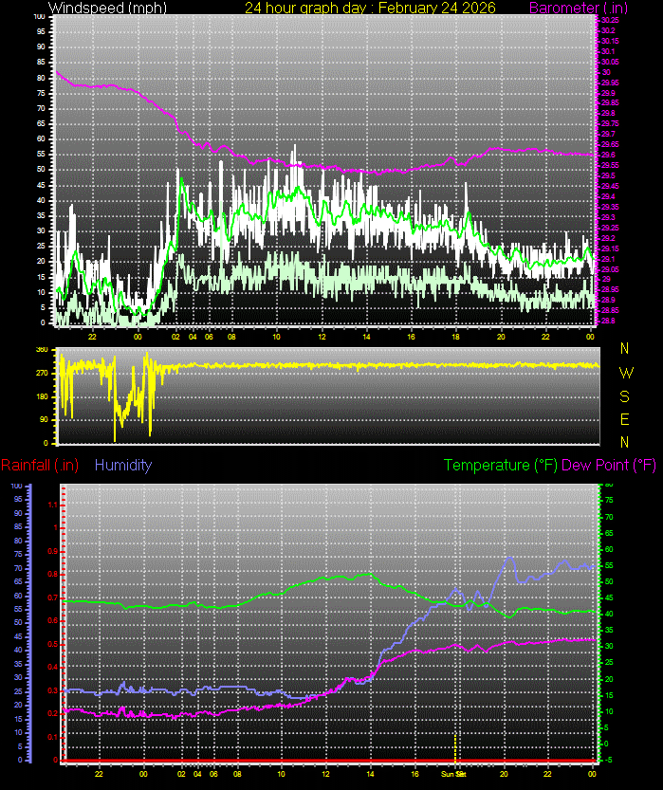The height and width of the screenshot is (790, 663).
Task: Click the 'Sun Set' marker label
Action: 453,774
